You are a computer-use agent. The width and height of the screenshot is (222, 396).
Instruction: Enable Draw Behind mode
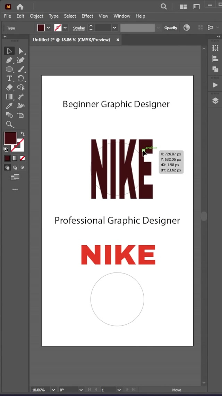point(15,168)
